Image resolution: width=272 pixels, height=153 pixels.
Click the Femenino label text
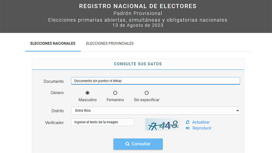115,100
